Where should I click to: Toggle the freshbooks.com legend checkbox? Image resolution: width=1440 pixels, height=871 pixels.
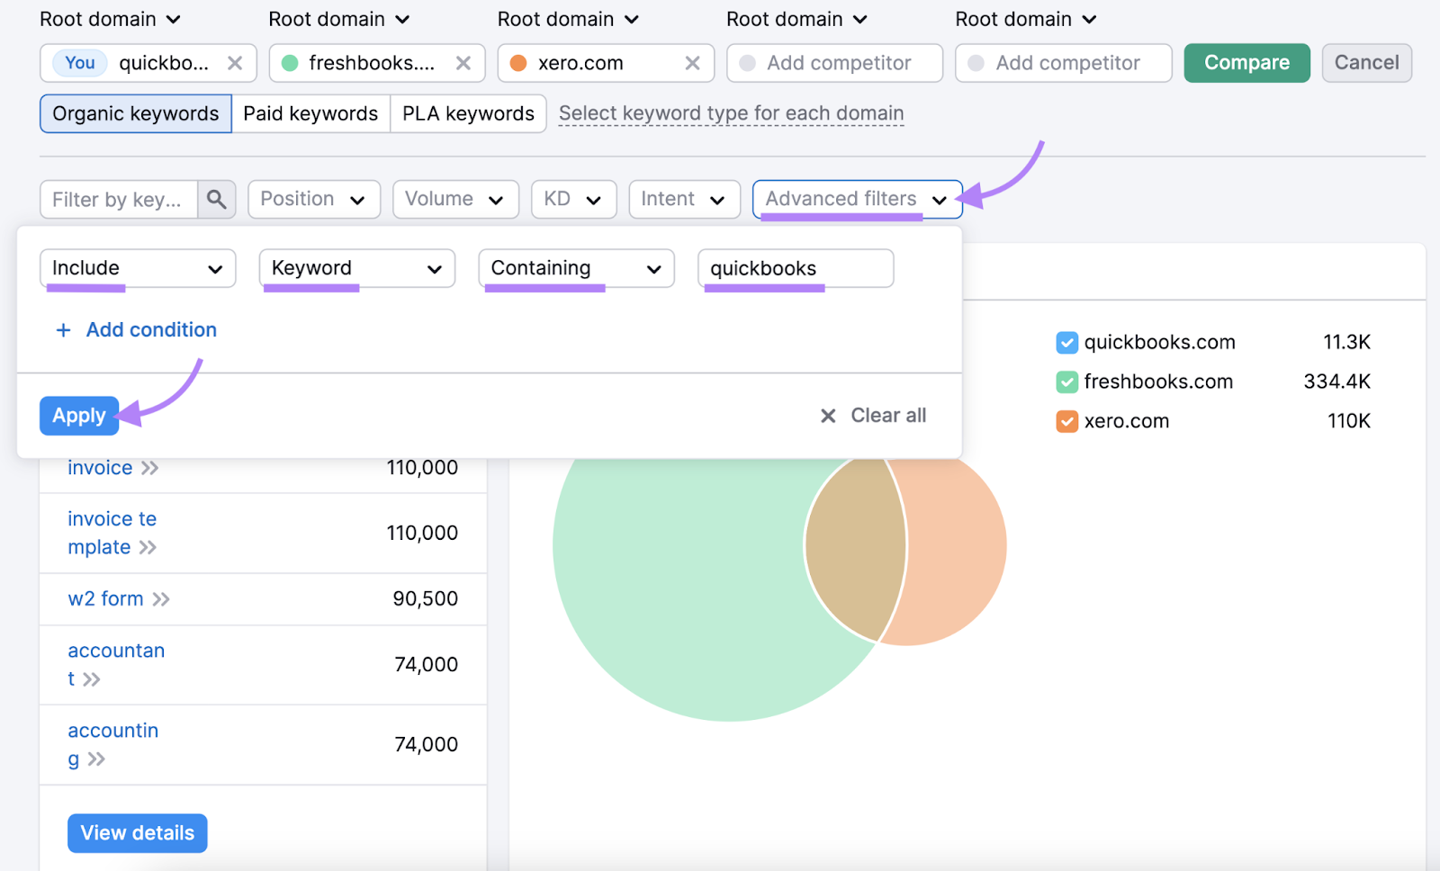[1066, 382]
